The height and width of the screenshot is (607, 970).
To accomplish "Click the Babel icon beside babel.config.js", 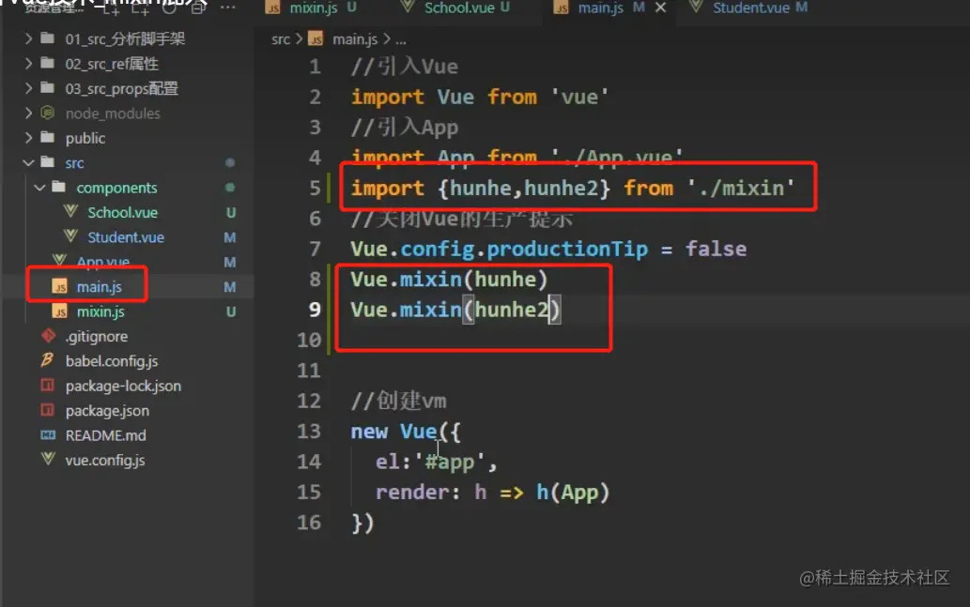I will coord(48,360).
